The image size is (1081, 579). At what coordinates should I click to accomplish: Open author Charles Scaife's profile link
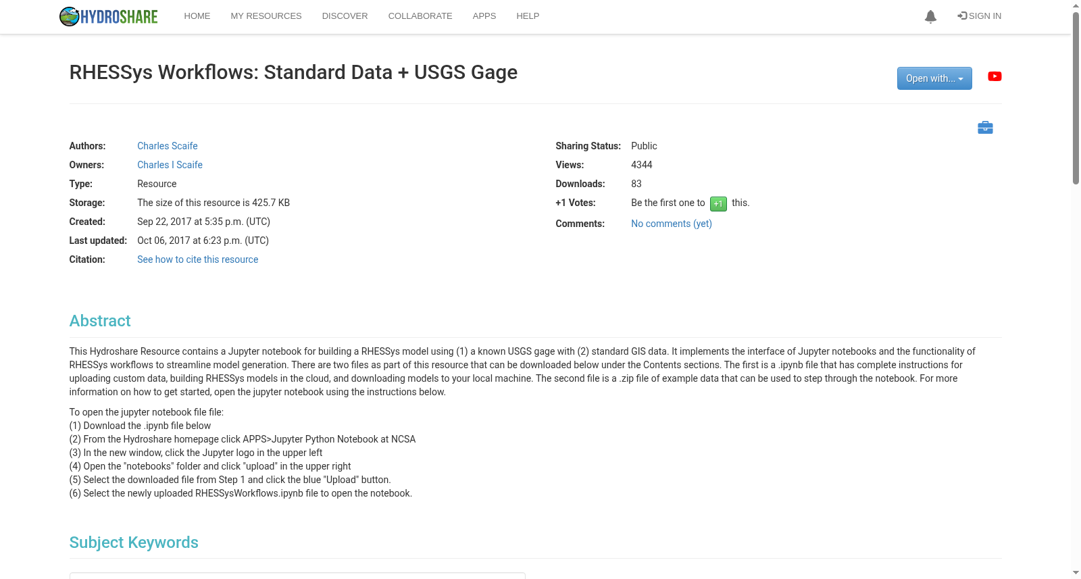pos(168,146)
